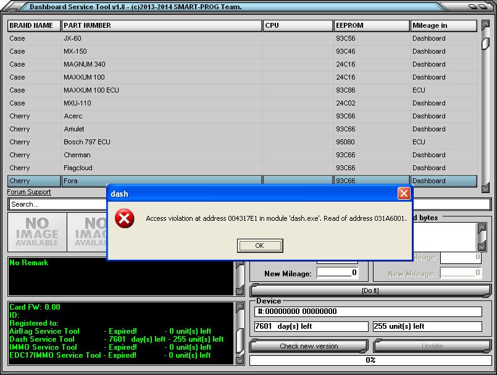Select the MAGNUM 340 row
This screenshot has width=497, height=375.
pyautogui.click(x=242, y=64)
